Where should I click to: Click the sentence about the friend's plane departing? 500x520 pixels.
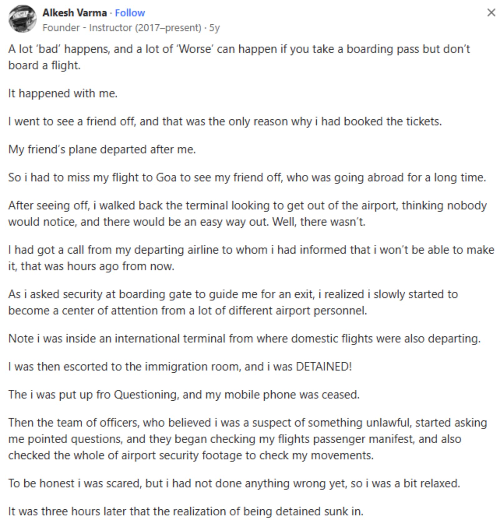click(102, 149)
